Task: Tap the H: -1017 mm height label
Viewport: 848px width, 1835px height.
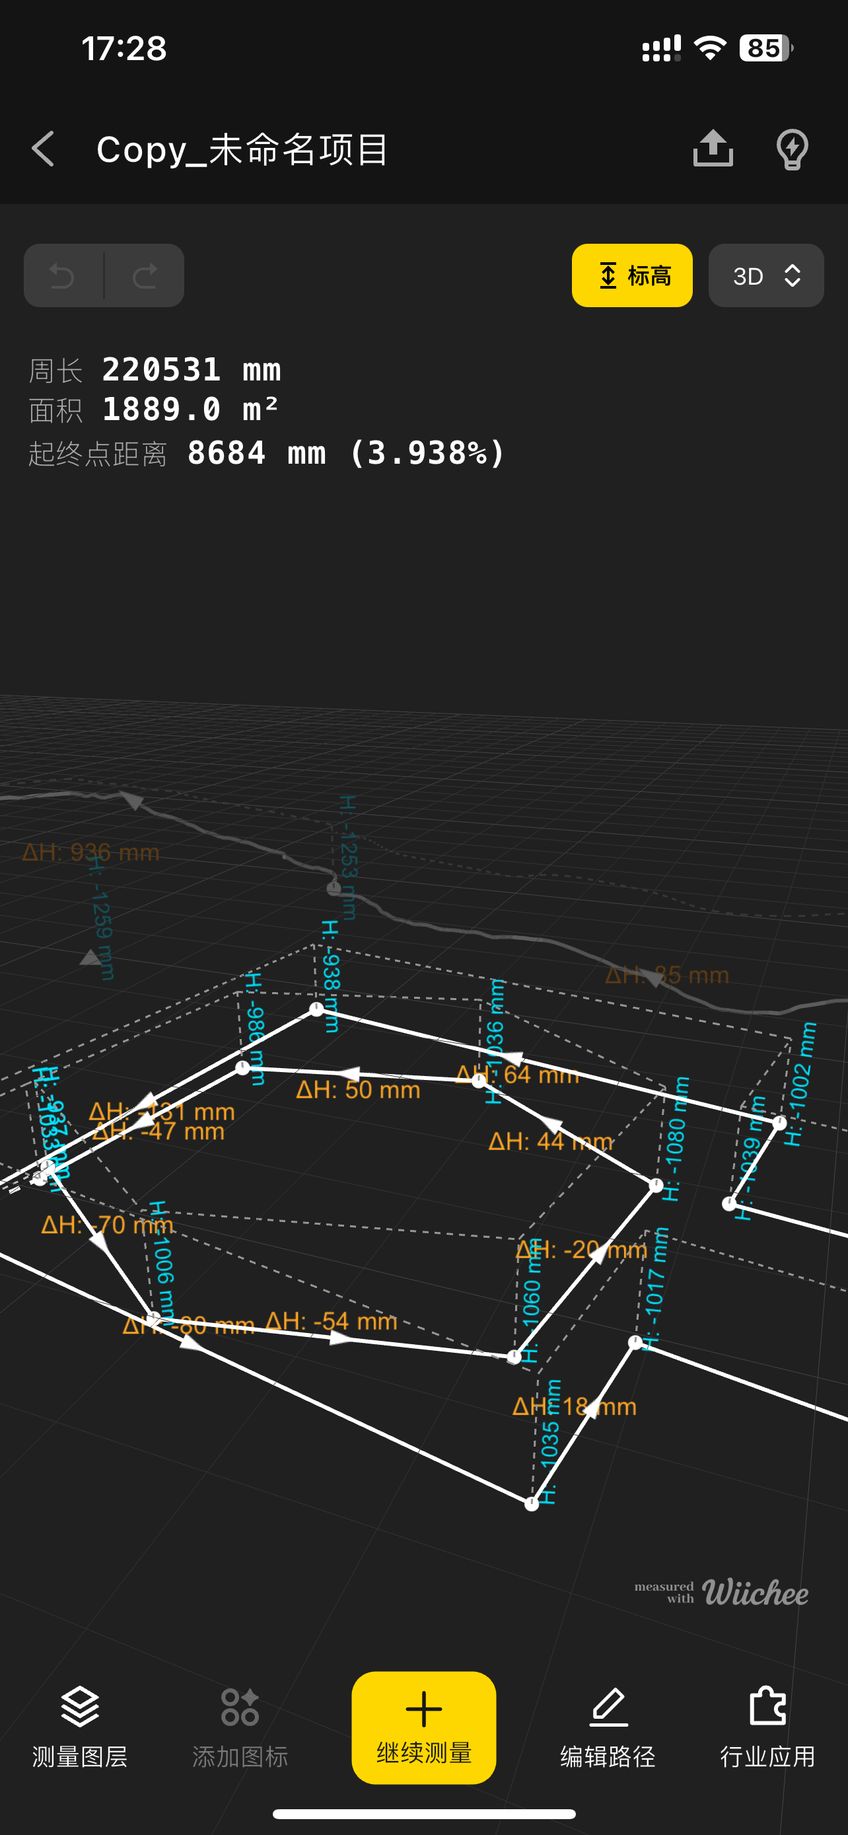Action: point(655,1289)
